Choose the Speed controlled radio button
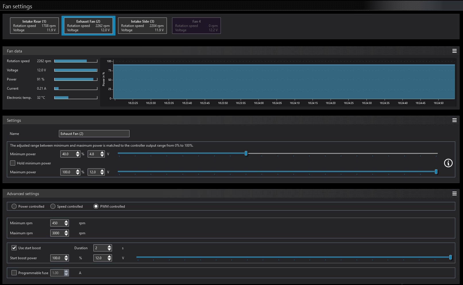This screenshot has height=285, width=463. [x=53, y=206]
